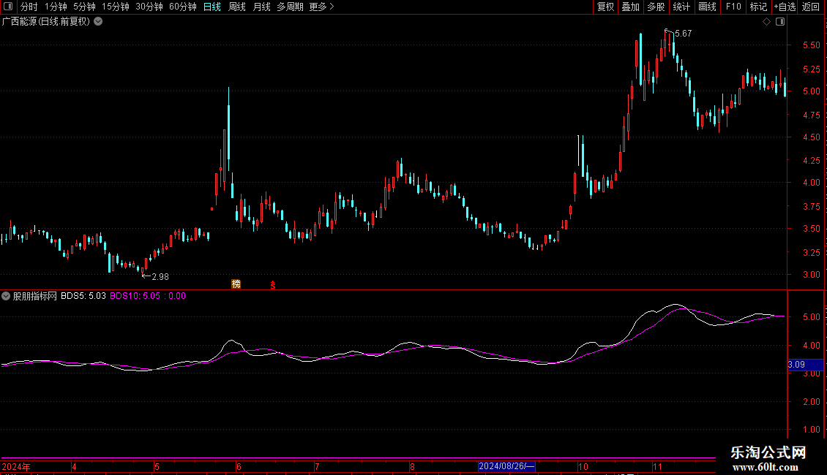Click the 广西能源(日线.前复权) chart title

pyautogui.click(x=46, y=22)
